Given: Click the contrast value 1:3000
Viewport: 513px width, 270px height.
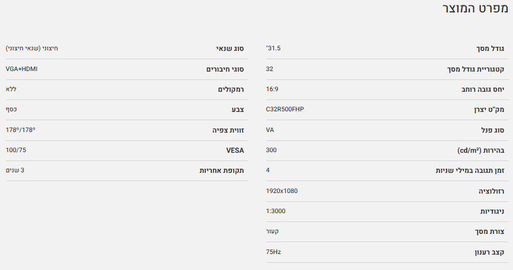Looking at the screenshot, I should click(276, 211).
